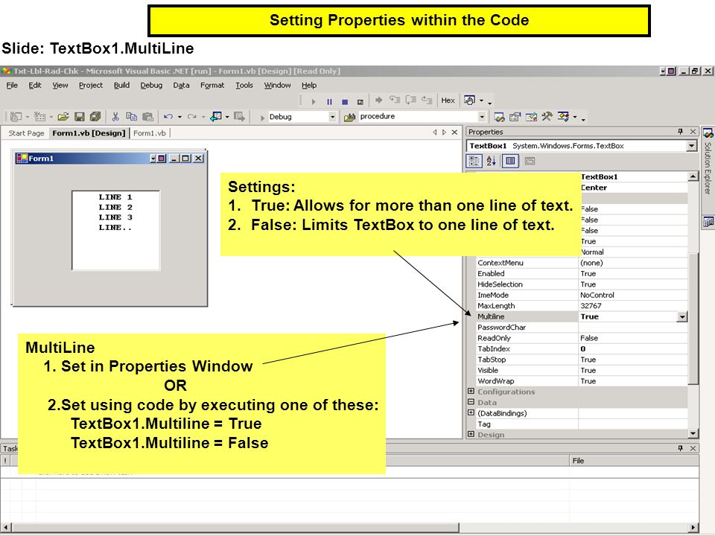Open the Breakpoints window icon
Viewport: 715px width, 536px height.
click(469, 100)
